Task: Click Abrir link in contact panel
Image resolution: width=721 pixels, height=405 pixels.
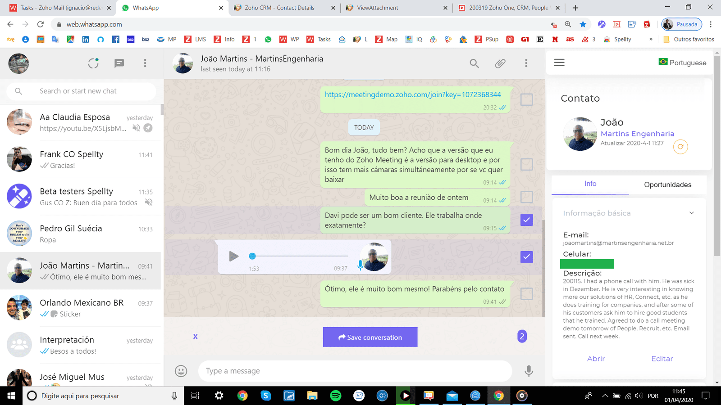Action: coord(596,359)
